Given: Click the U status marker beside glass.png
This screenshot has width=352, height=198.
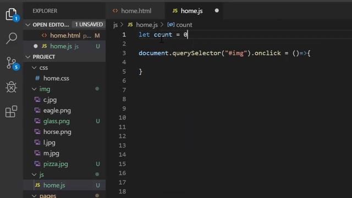Looking at the screenshot, I should (x=98, y=121).
